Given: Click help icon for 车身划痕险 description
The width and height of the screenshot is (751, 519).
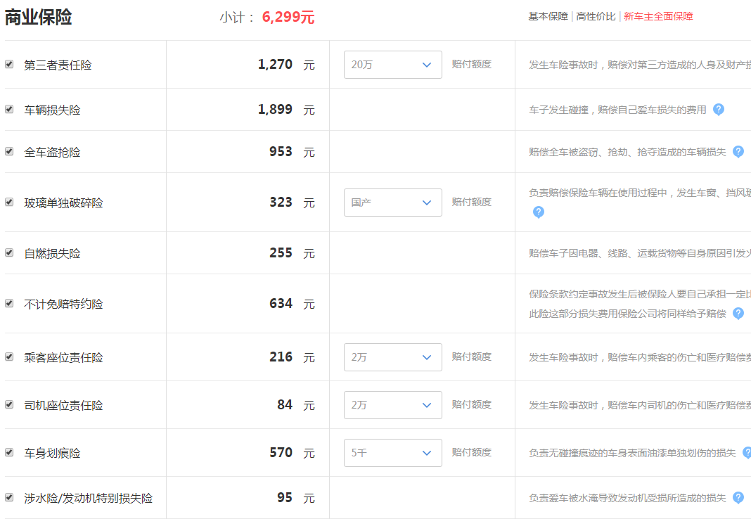Looking at the screenshot, I should [x=747, y=452].
